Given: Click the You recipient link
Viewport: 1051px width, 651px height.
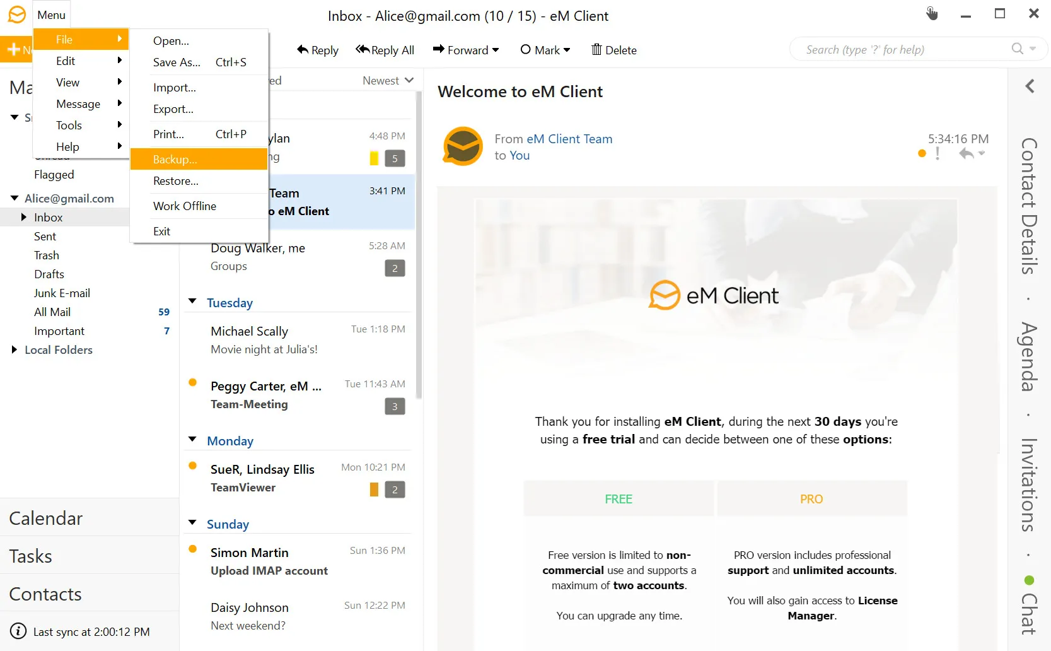Looking at the screenshot, I should pos(520,155).
